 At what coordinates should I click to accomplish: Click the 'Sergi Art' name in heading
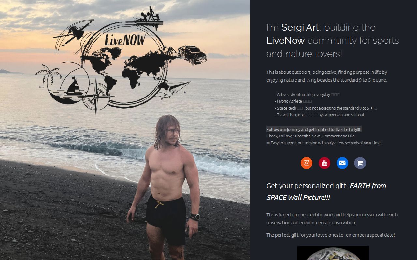coord(300,28)
